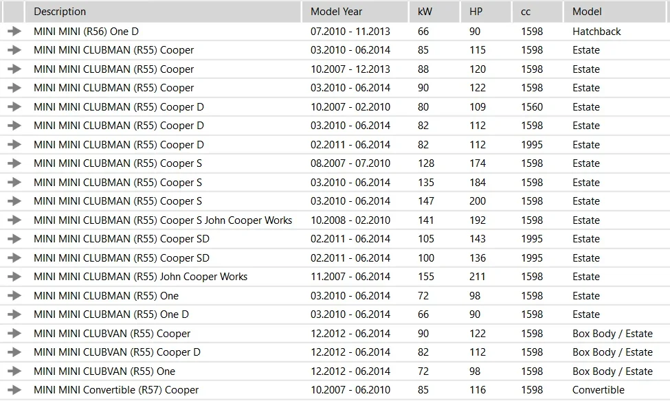Viewport: 670px width, 401px height.
Task: Sort by the Model Year column header
Action: click(x=355, y=12)
